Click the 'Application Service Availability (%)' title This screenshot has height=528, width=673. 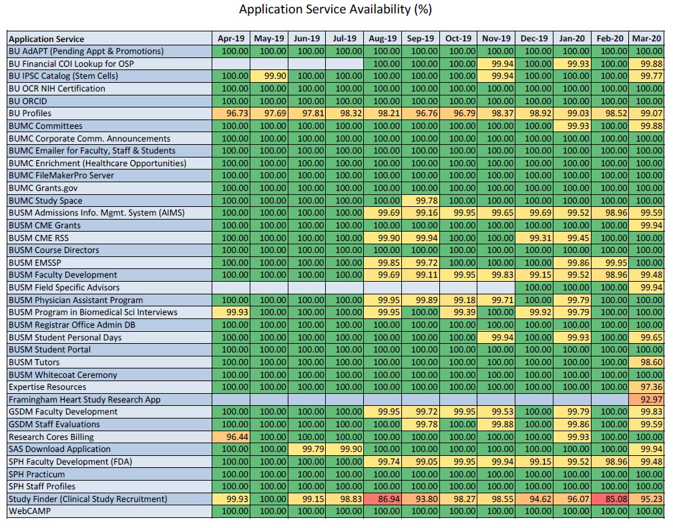point(335,9)
